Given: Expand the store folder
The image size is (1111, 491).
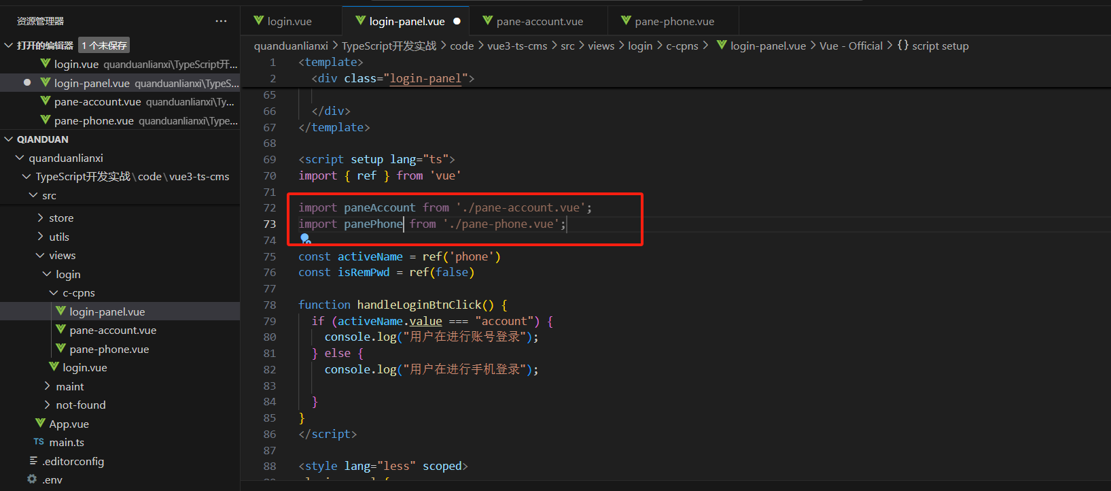Looking at the screenshot, I should click(40, 218).
